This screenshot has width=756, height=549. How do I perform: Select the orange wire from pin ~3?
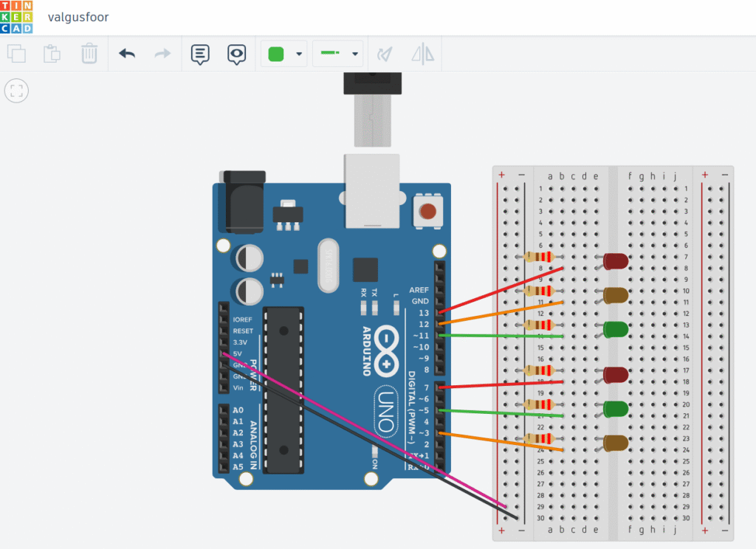(x=501, y=441)
